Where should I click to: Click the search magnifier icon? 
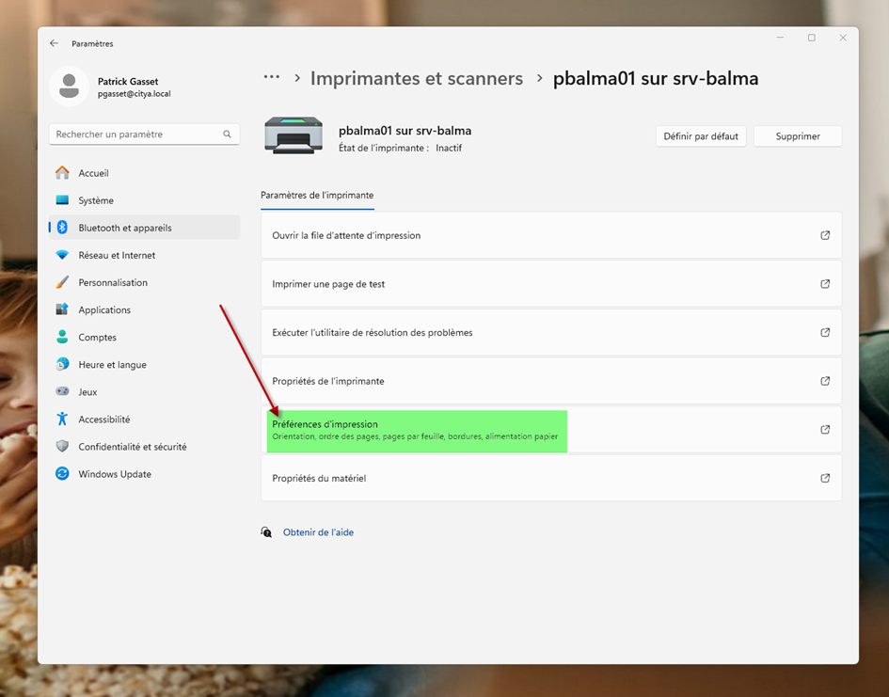[x=227, y=135]
